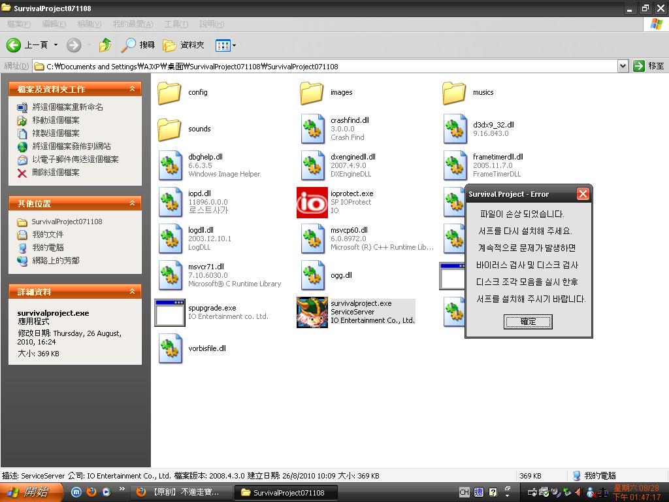Click 複製這個檔案 copy link
Image resolution: width=669 pixels, height=502 pixels.
(x=48, y=133)
